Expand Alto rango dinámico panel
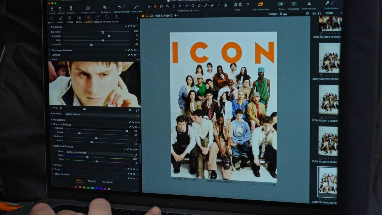Viewport: 382px width, 215px height. (x=50, y=50)
